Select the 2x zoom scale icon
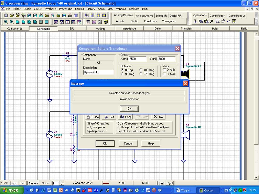The width and height of the screenshot is (259, 194). [x=24, y=22]
